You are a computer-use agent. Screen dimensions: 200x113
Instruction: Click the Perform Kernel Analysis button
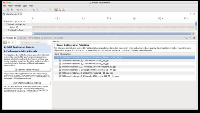[27, 70]
